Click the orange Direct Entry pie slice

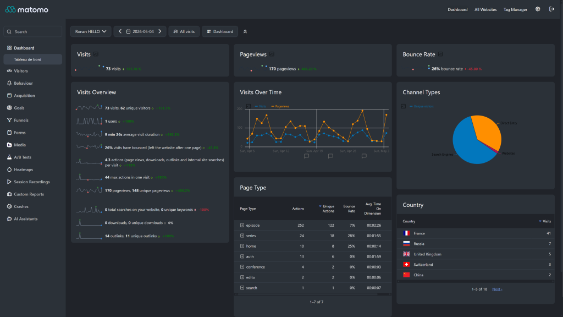(x=487, y=130)
